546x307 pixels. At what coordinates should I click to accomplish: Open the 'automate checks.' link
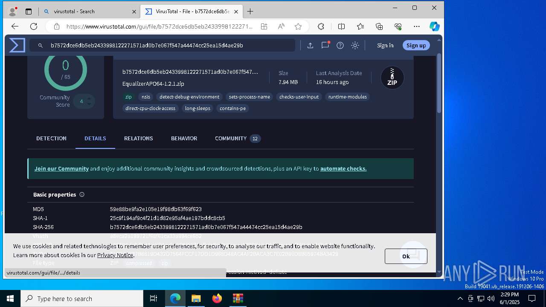(343, 168)
